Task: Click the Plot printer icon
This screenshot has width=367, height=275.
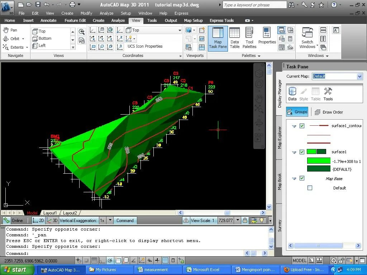Action: tap(72, 4)
